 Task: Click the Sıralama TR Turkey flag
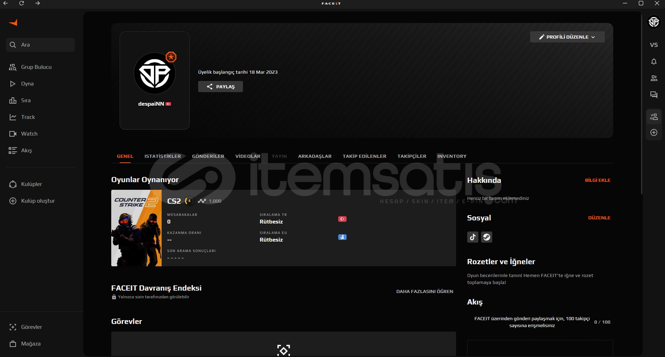click(342, 219)
